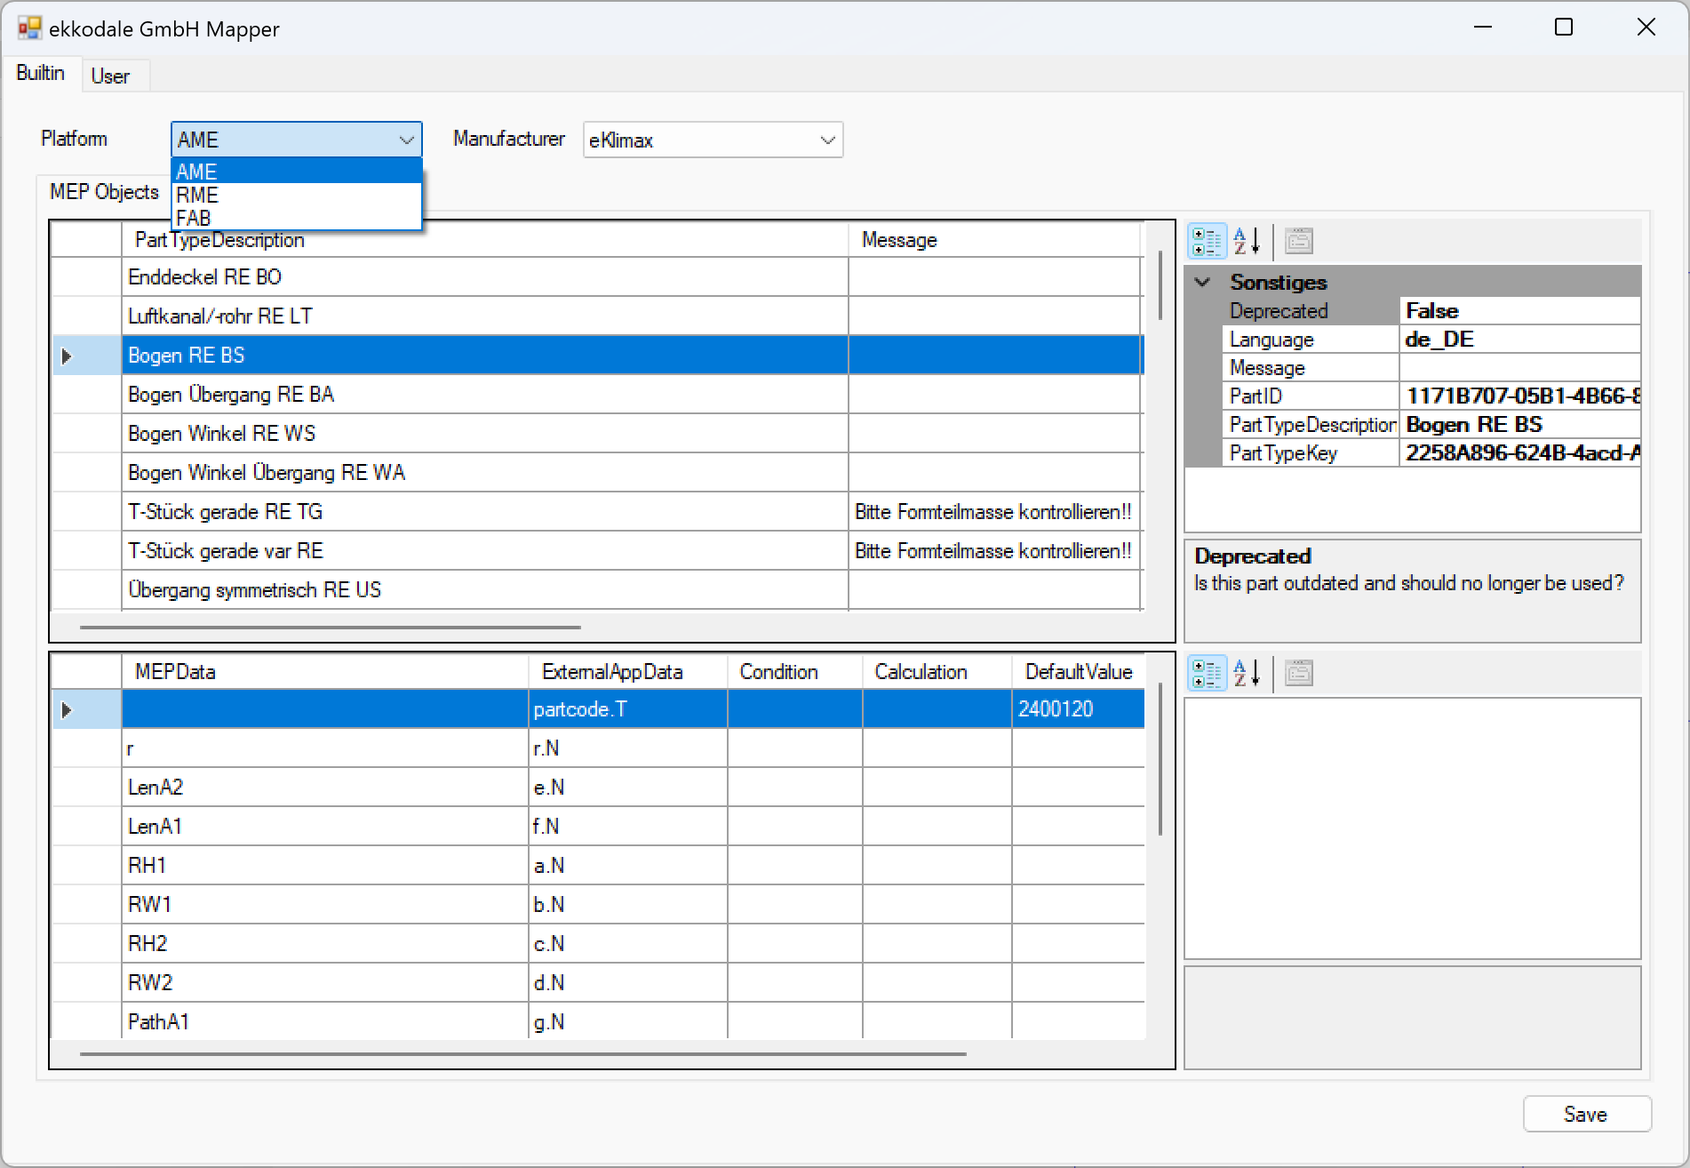Click message cell of T-Stück gerade var RE
This screenshot has height=1168, width=1690.
pos(995,551)
